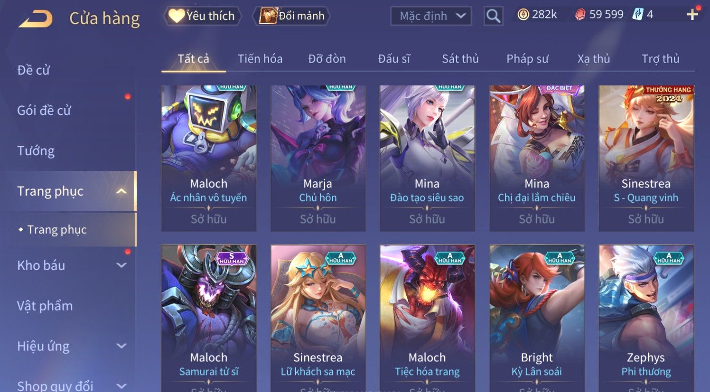The image size is (710, 392).
Task: Open Yêu thích heart favorites
Action: click(202, 16)
